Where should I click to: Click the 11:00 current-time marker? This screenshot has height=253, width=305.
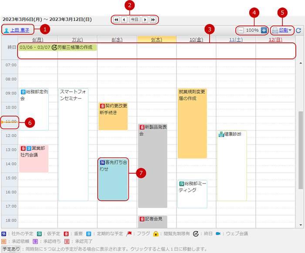10,122
